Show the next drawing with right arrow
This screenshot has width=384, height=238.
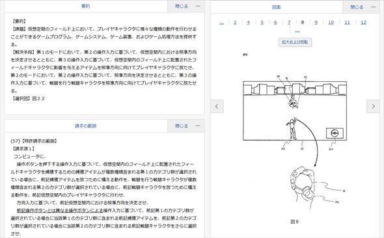[373, 106]
